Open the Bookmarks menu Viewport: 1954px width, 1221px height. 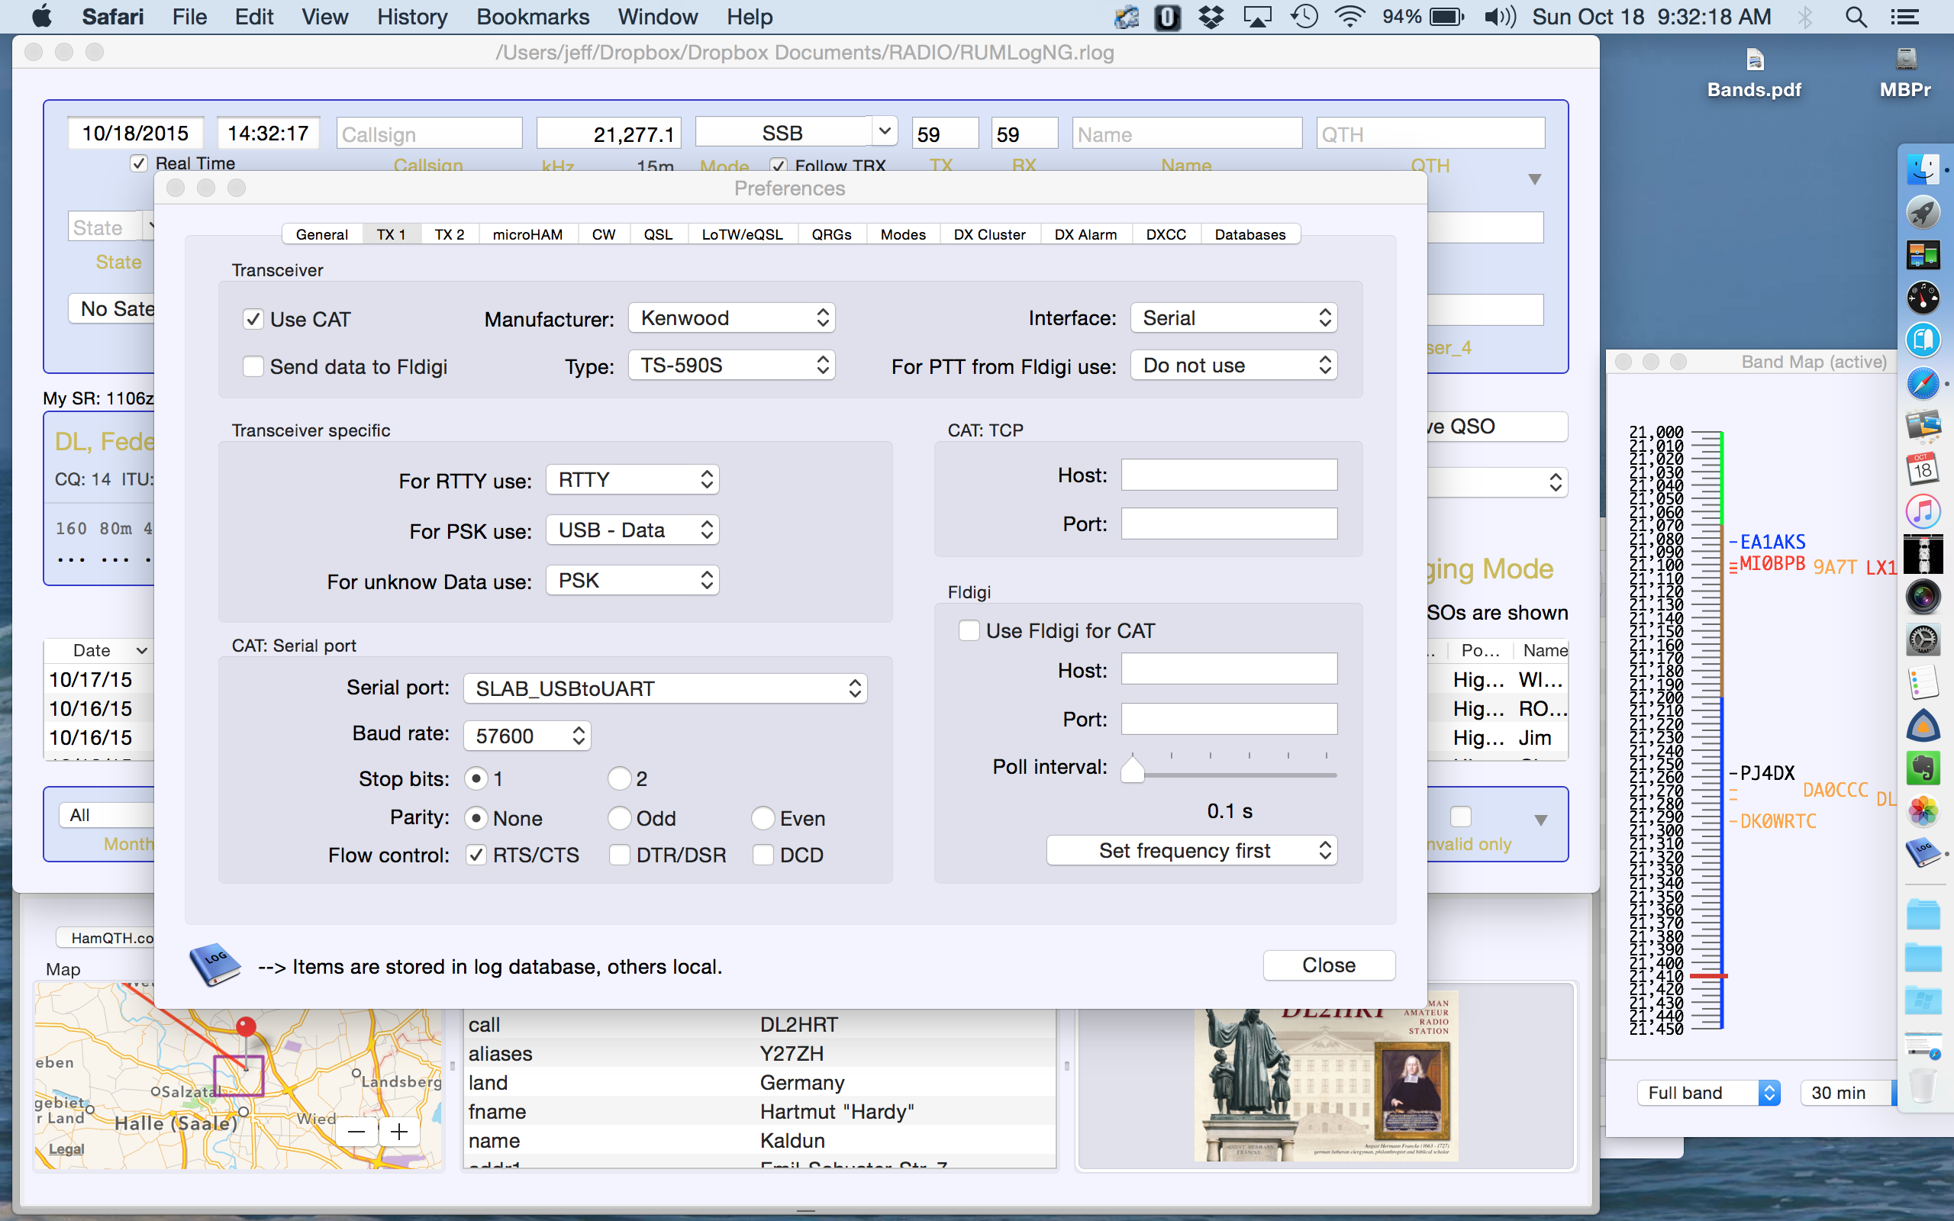click(x=532, y=17)
